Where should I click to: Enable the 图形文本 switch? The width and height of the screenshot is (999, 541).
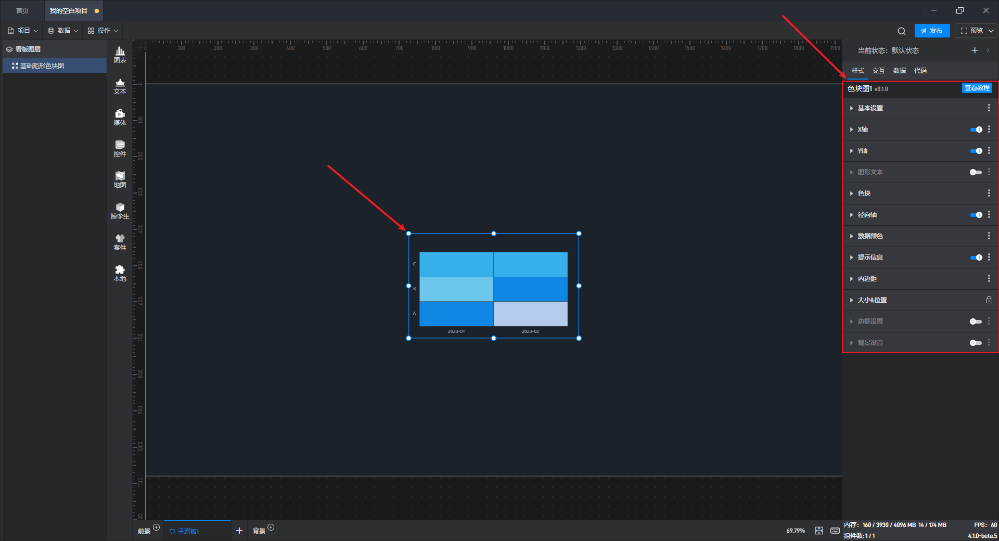(x=976, y=172)
